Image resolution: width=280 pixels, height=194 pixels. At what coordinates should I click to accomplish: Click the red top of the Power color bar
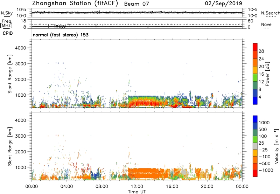pyautogui.click(x=255, y=46)
